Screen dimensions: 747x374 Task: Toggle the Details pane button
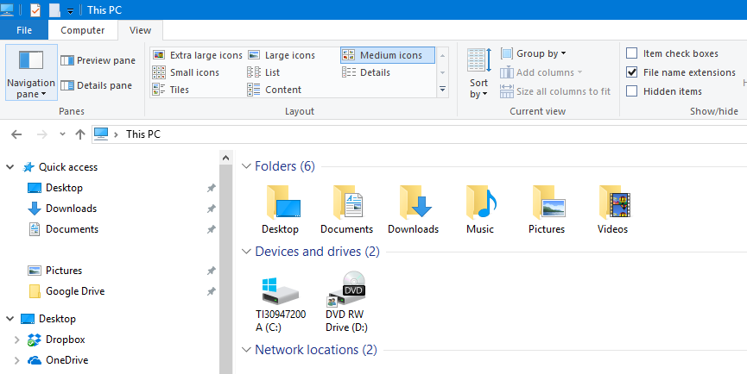(97, 85)
